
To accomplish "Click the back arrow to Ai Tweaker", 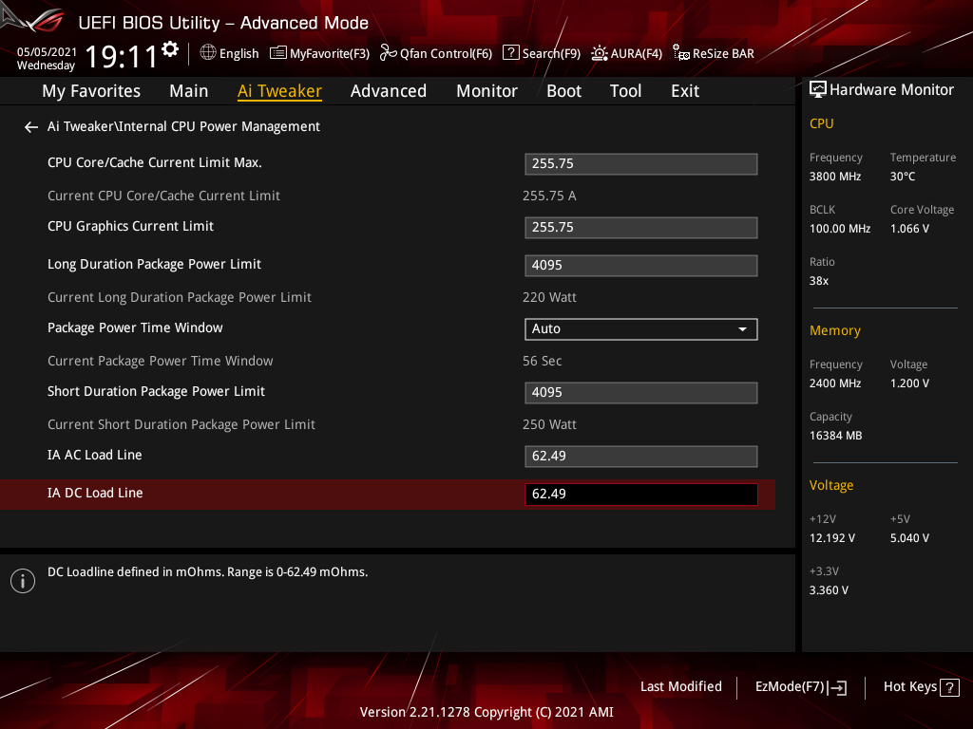I will click(31, 127).
